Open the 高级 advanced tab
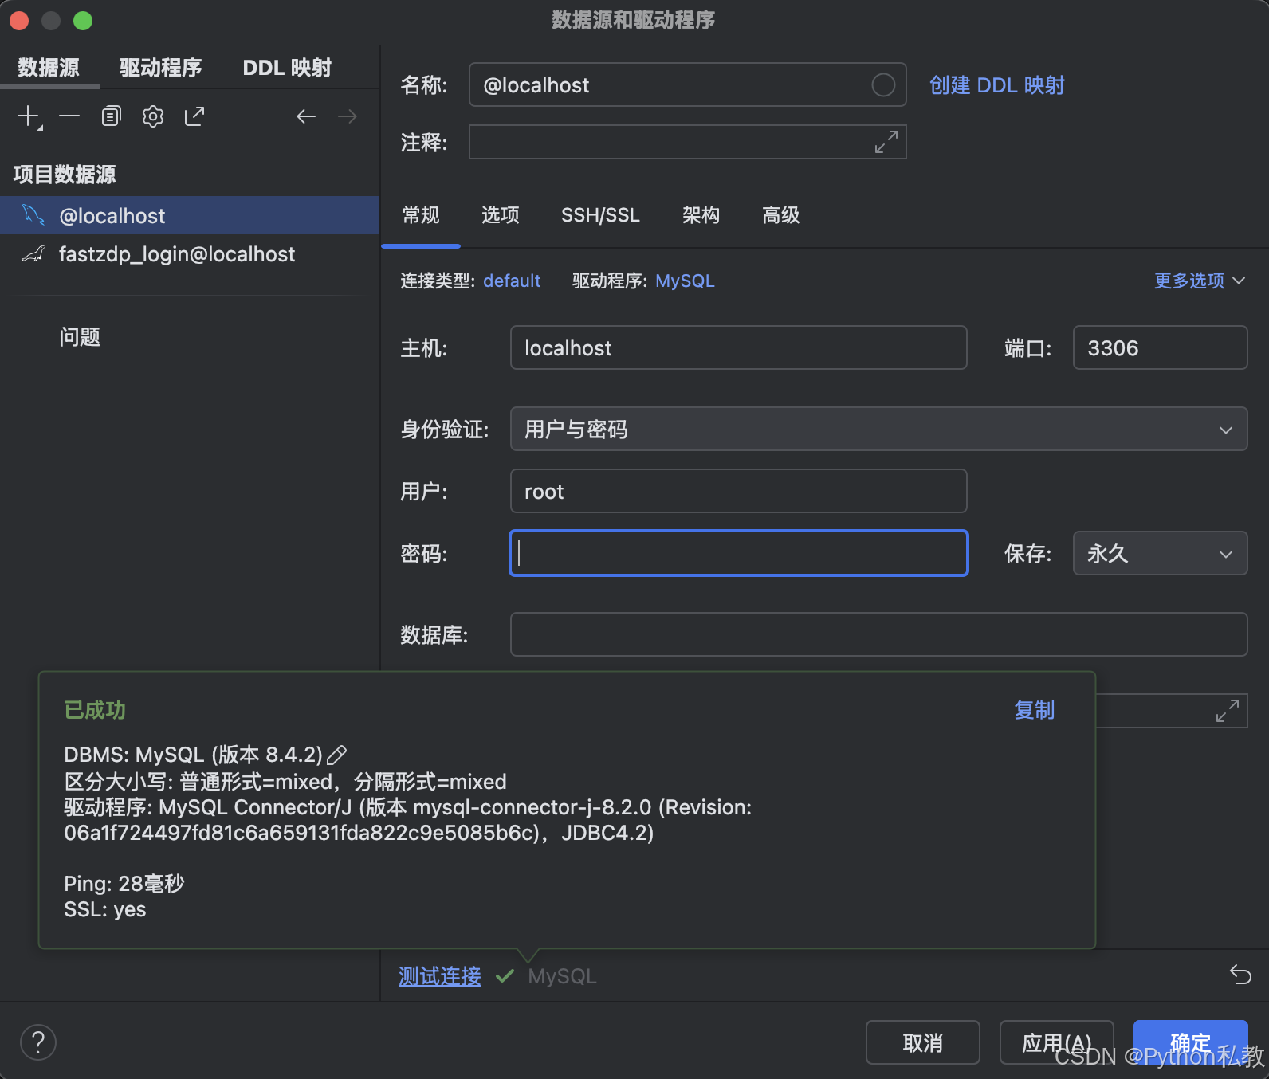 pos(780,215)
